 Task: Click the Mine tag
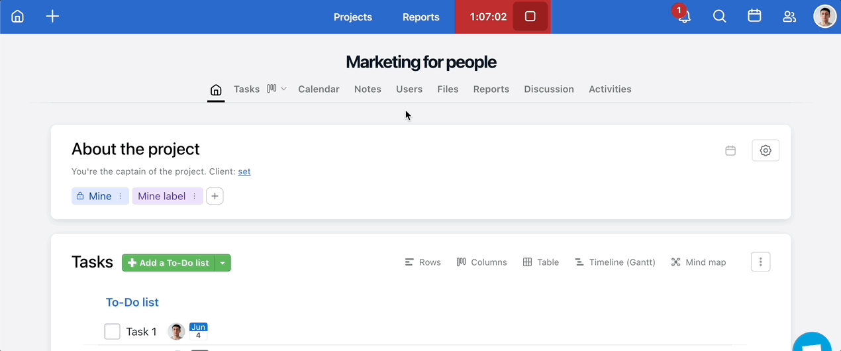coord(100,196)
